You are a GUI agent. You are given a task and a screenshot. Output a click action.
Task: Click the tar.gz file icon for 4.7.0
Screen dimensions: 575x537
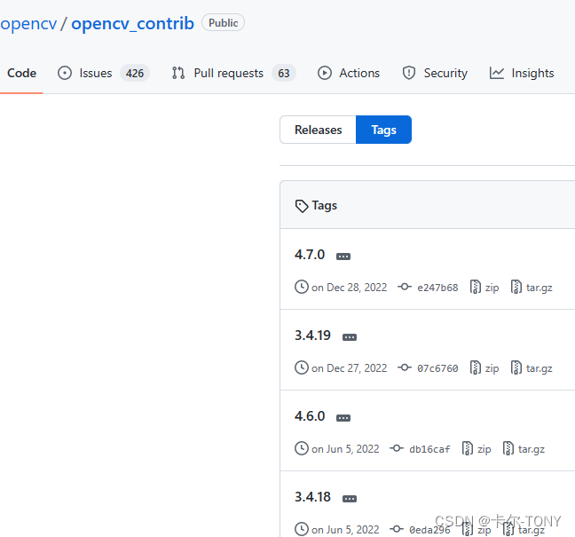[516, 287]
